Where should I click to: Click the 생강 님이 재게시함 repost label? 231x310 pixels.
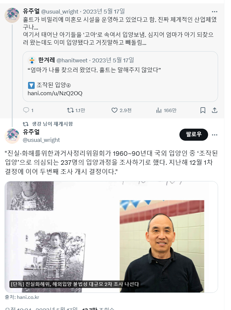pos(52,124)
